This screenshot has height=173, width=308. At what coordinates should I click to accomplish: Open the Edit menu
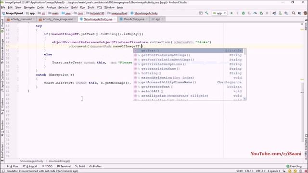click(x=10, y=8)
